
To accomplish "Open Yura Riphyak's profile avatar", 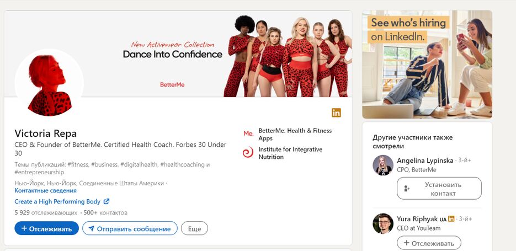I will [x=383, y=223].
